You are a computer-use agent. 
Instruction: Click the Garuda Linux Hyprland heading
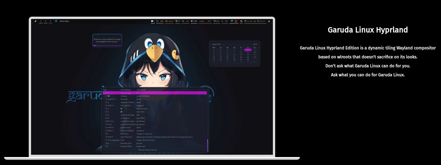point(368,30)
